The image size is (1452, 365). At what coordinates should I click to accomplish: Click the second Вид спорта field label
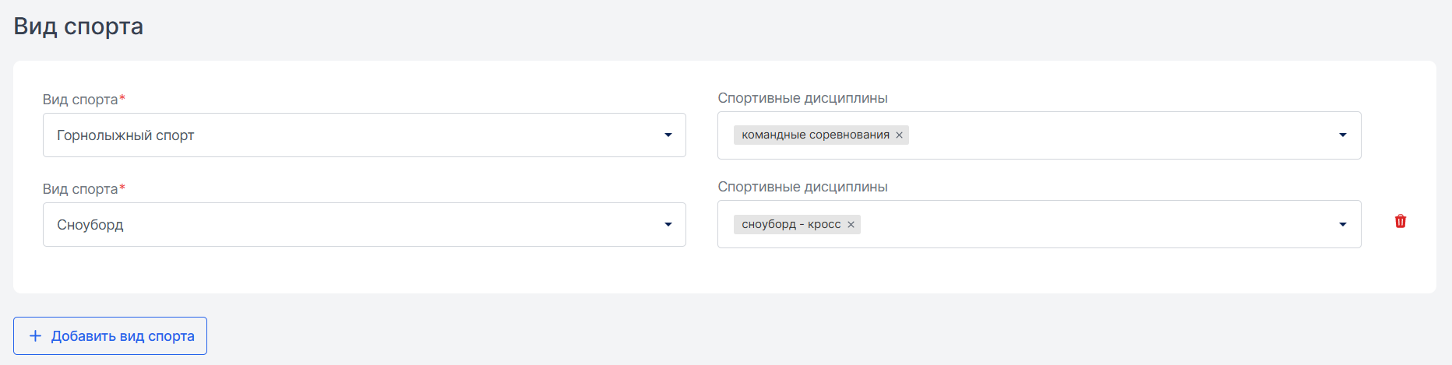[x=83, y=189]
